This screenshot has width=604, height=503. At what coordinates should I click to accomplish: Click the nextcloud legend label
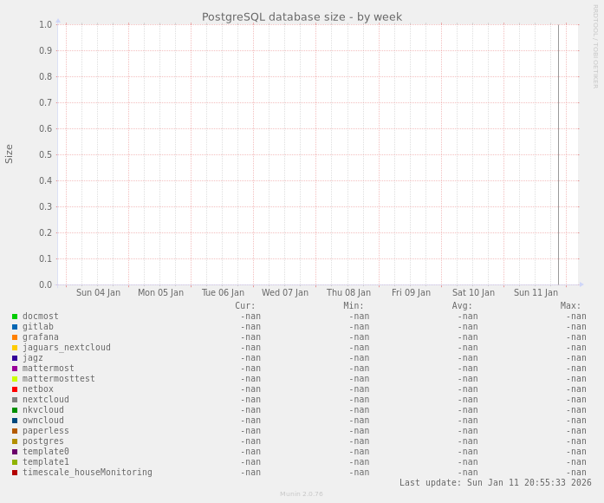[x=45, y=400]
